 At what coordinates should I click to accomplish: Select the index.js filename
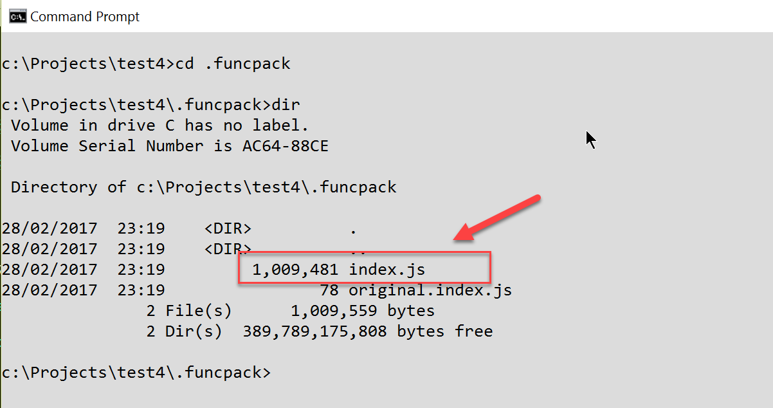tap(387, 270)
